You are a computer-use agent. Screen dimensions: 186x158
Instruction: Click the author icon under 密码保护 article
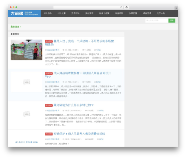coord(46,139)
